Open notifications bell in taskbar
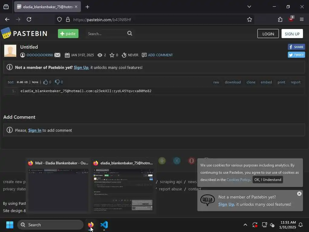The width and height of the screenshot is (309, 232). coord(301,225)
